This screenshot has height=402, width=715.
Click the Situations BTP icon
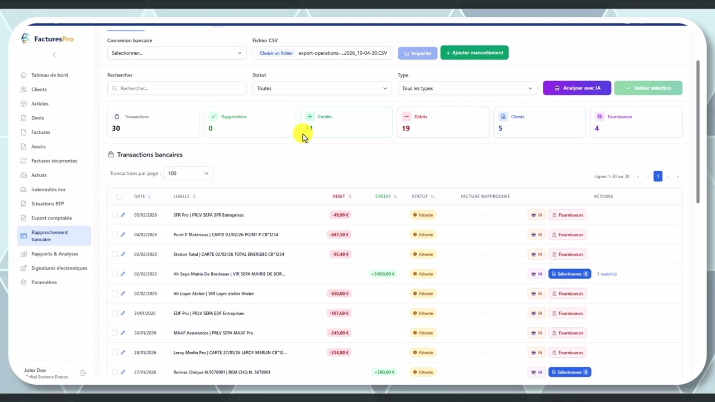click(x=23, y=204)
